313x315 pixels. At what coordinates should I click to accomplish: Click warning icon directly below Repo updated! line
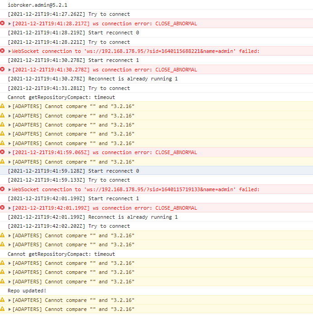click(2, 300)
